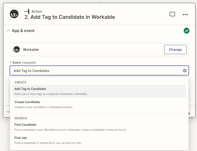197x151 pixels.
Task: Select Add Tag to Candidate event option
Action: tap(30, 89)
